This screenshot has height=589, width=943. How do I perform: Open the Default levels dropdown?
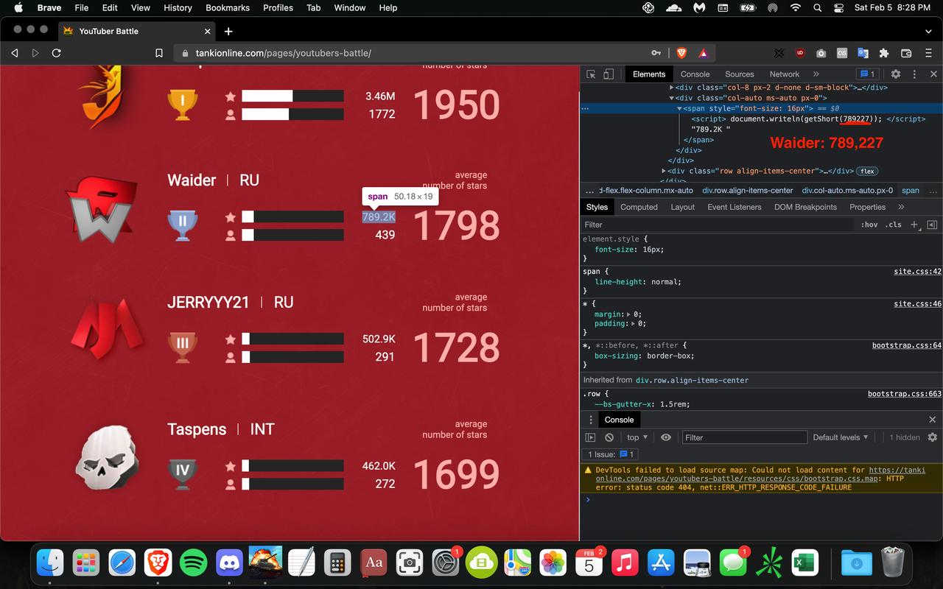pos(841,437)
